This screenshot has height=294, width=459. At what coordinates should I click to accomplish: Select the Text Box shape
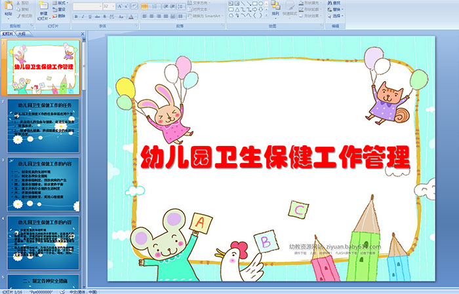coord(231,3)
